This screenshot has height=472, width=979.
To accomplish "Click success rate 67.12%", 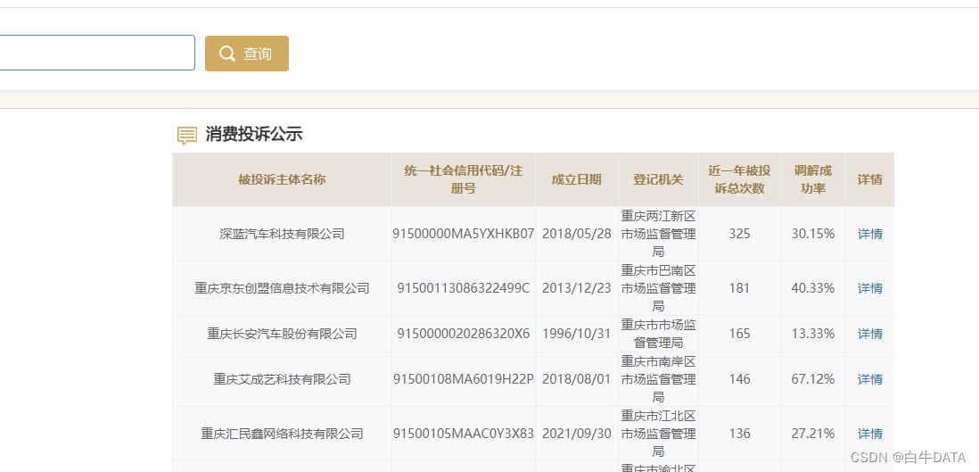I will tap(813, 379).
